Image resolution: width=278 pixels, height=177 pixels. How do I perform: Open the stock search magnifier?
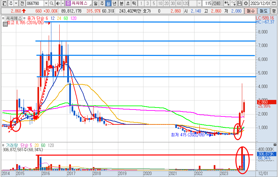click(x=51, y=3)
